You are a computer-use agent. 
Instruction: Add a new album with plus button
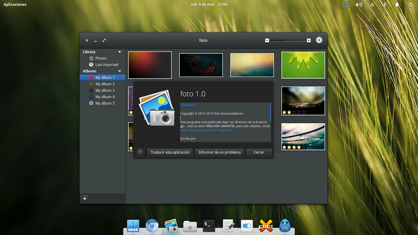pos(85,199)
